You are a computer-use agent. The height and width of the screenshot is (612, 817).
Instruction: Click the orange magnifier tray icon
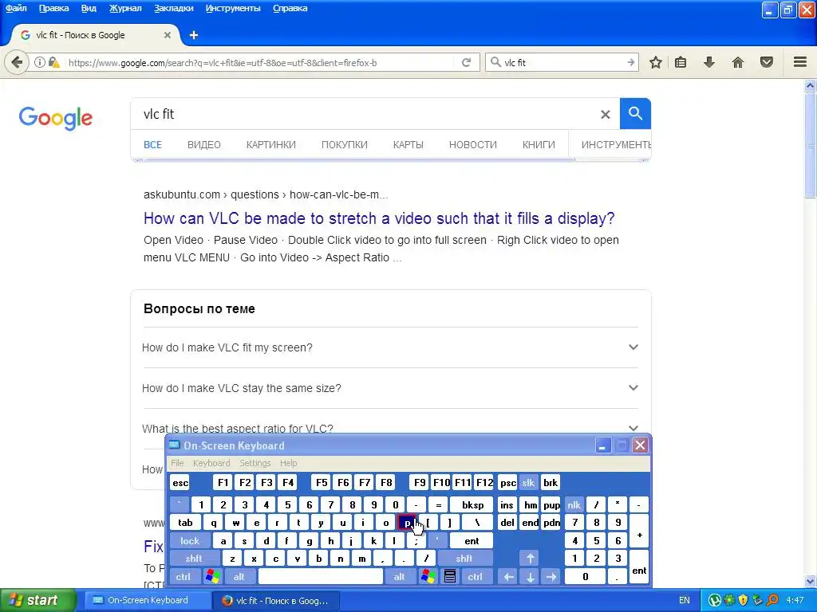772,601
